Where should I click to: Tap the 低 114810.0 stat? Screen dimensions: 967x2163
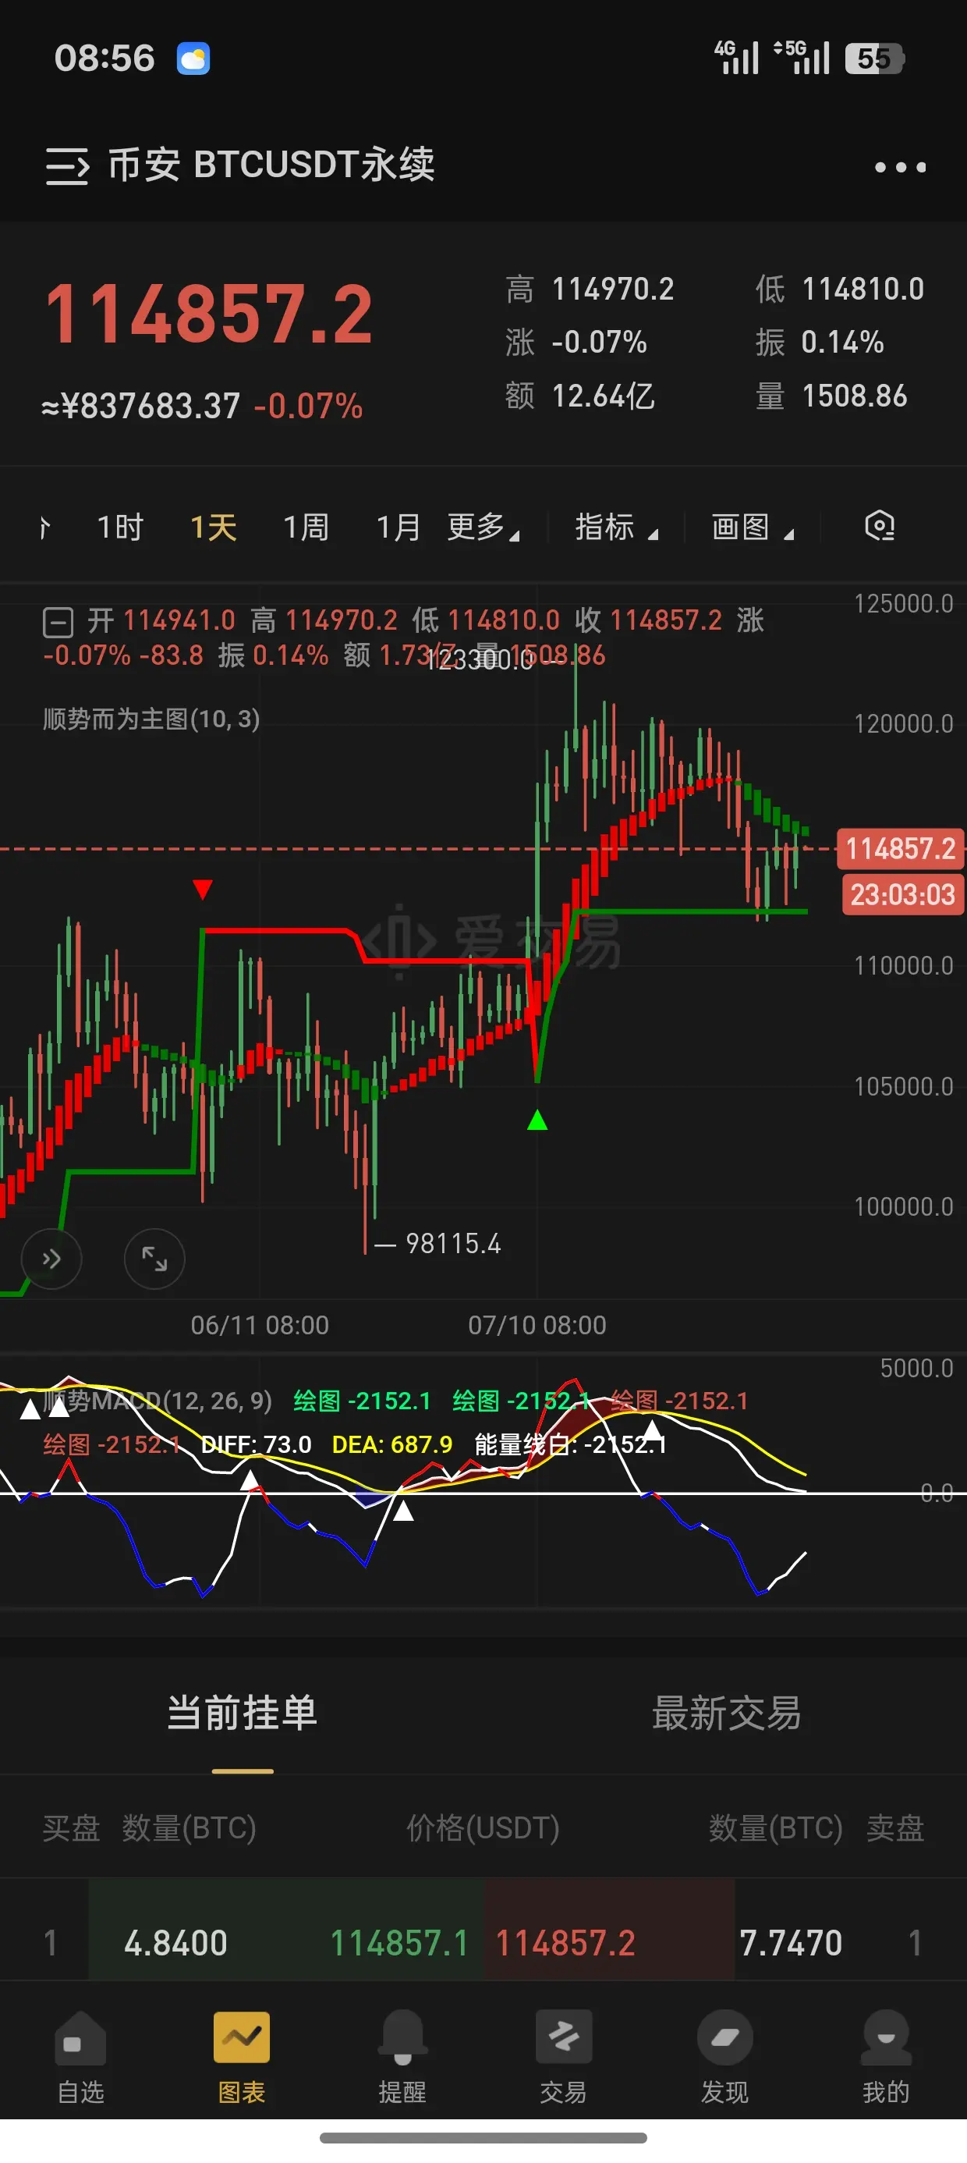pyautogui.click(x=839, y=289)
